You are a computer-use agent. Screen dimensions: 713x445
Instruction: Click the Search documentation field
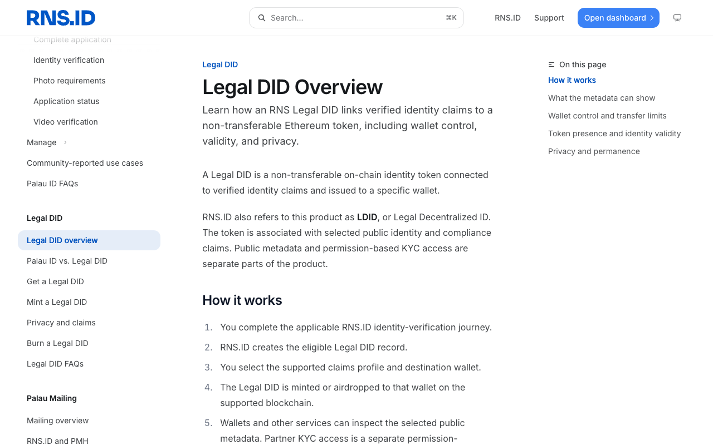click(x=356, y=18)
